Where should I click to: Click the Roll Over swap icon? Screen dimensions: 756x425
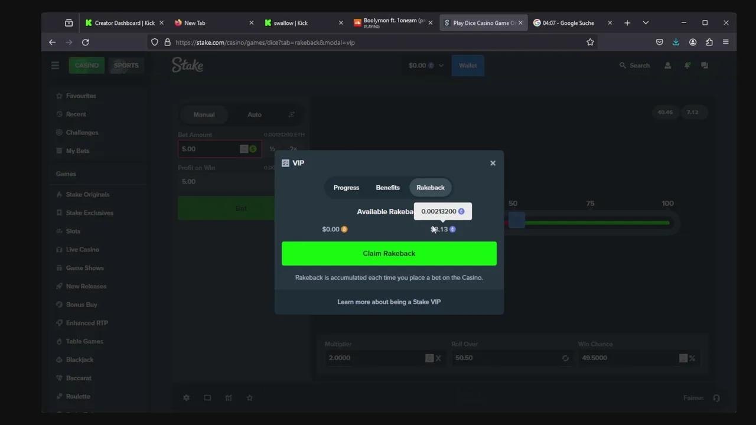coord(565,358)
